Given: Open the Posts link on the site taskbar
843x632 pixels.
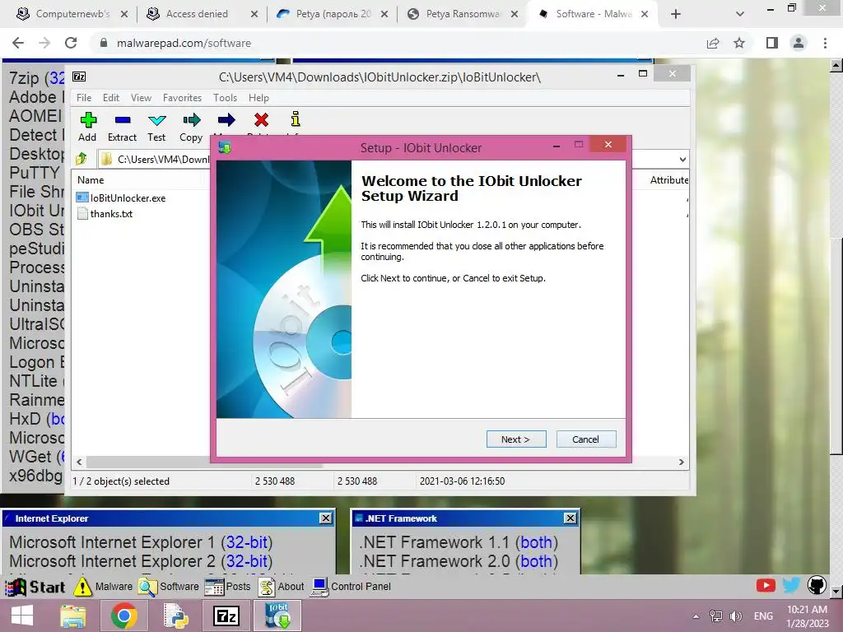Looking at the screenshot, I should 228,587.
